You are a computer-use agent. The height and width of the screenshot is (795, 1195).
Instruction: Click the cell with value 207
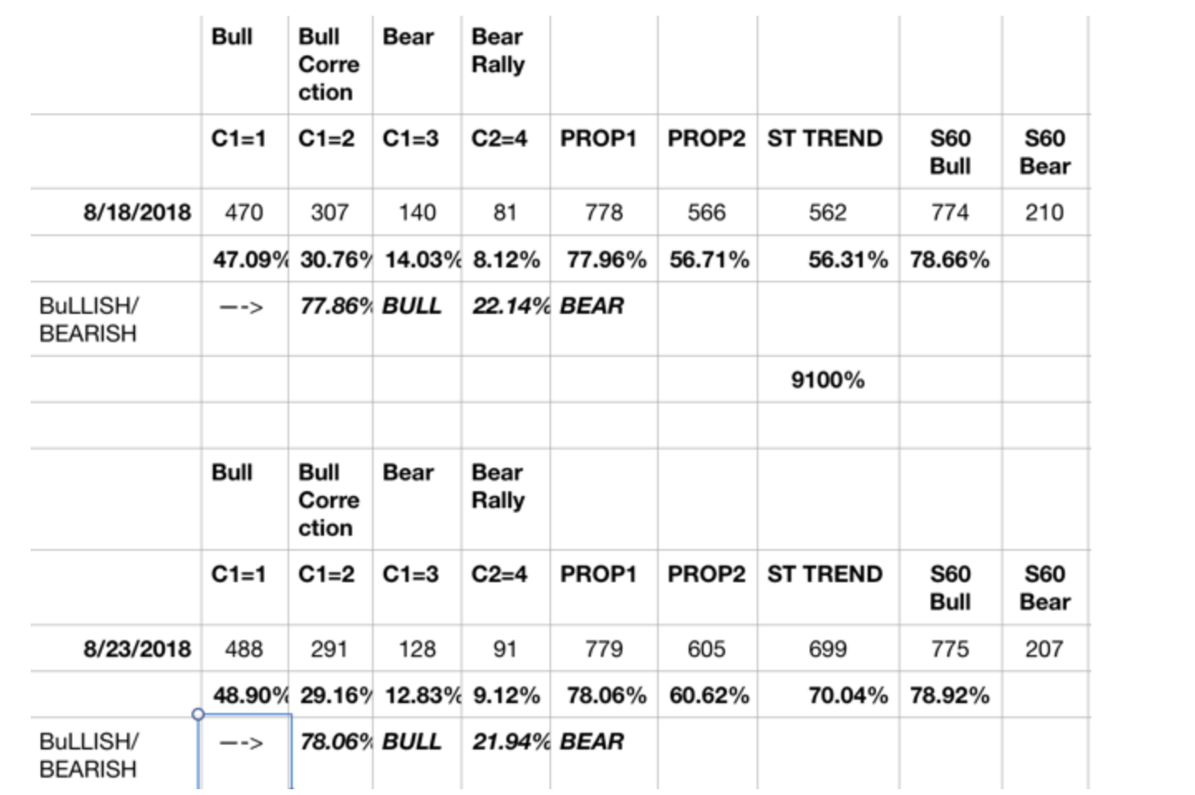point(1044,649)
